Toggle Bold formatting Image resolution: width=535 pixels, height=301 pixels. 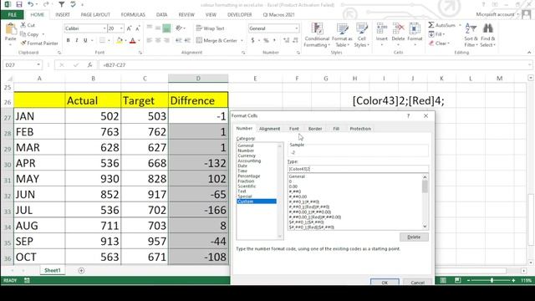(x=69, y=40)
